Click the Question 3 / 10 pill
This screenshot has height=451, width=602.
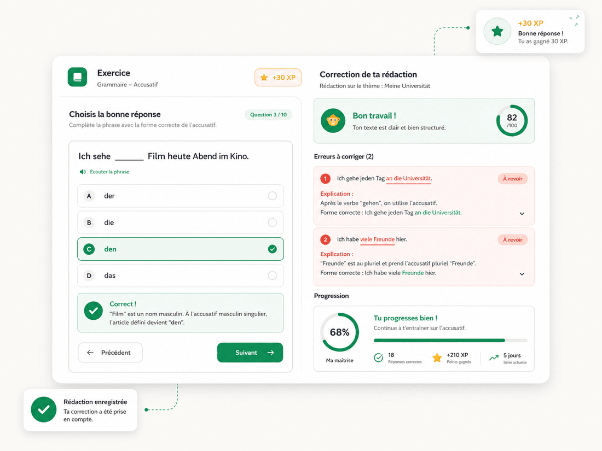point(268,115)
